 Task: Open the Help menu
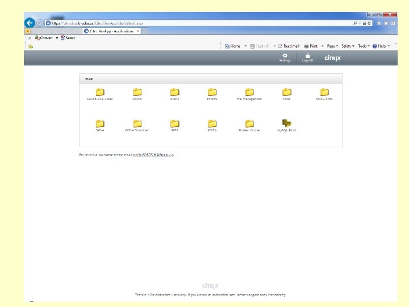click(x=381, y=46)
